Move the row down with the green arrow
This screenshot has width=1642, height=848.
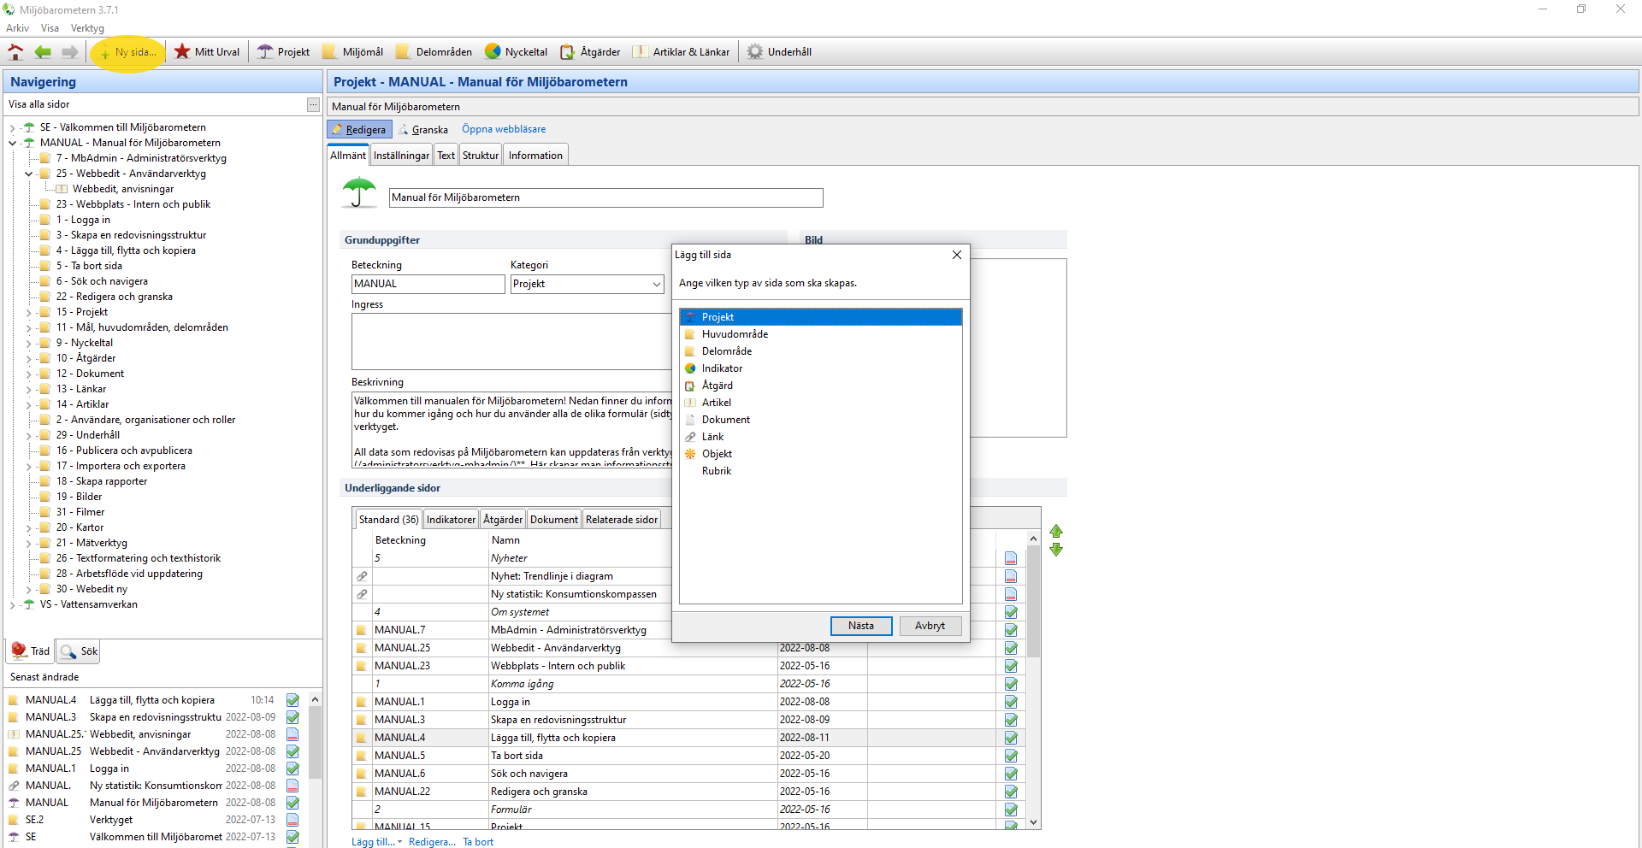(x=1056, y=550)
